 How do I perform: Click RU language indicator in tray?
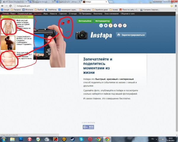tap(152, 139)
